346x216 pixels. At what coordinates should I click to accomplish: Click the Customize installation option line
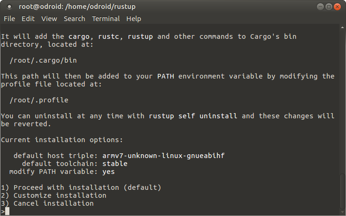pos(54,195)
